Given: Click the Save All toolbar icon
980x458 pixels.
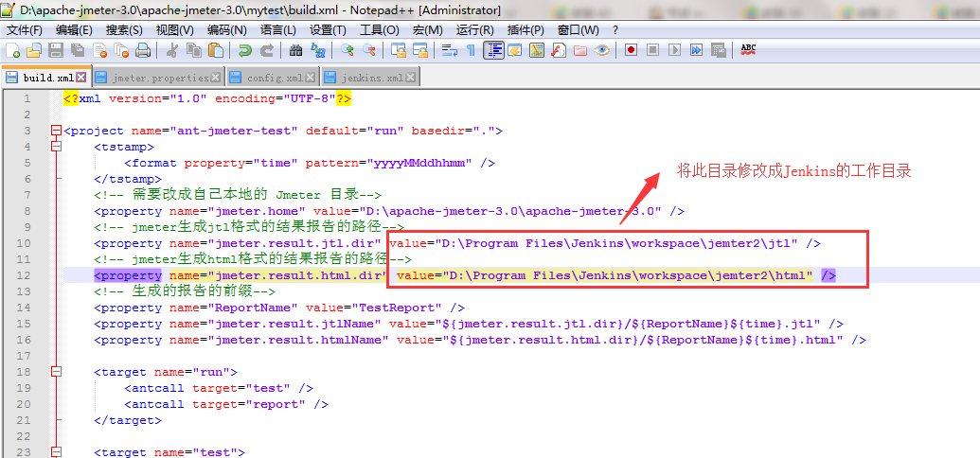Looking at the screenshot, I should click(78, 50).
